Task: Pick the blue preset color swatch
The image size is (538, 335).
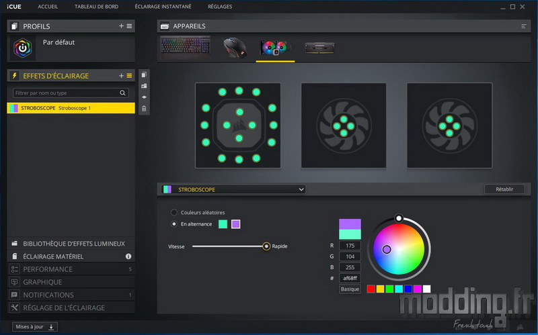Action: (408, 289)
